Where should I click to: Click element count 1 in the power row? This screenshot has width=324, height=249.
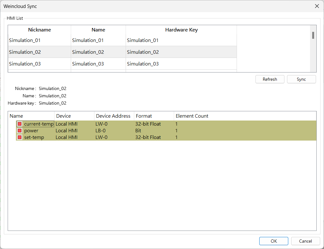click(x=176, y=130)
